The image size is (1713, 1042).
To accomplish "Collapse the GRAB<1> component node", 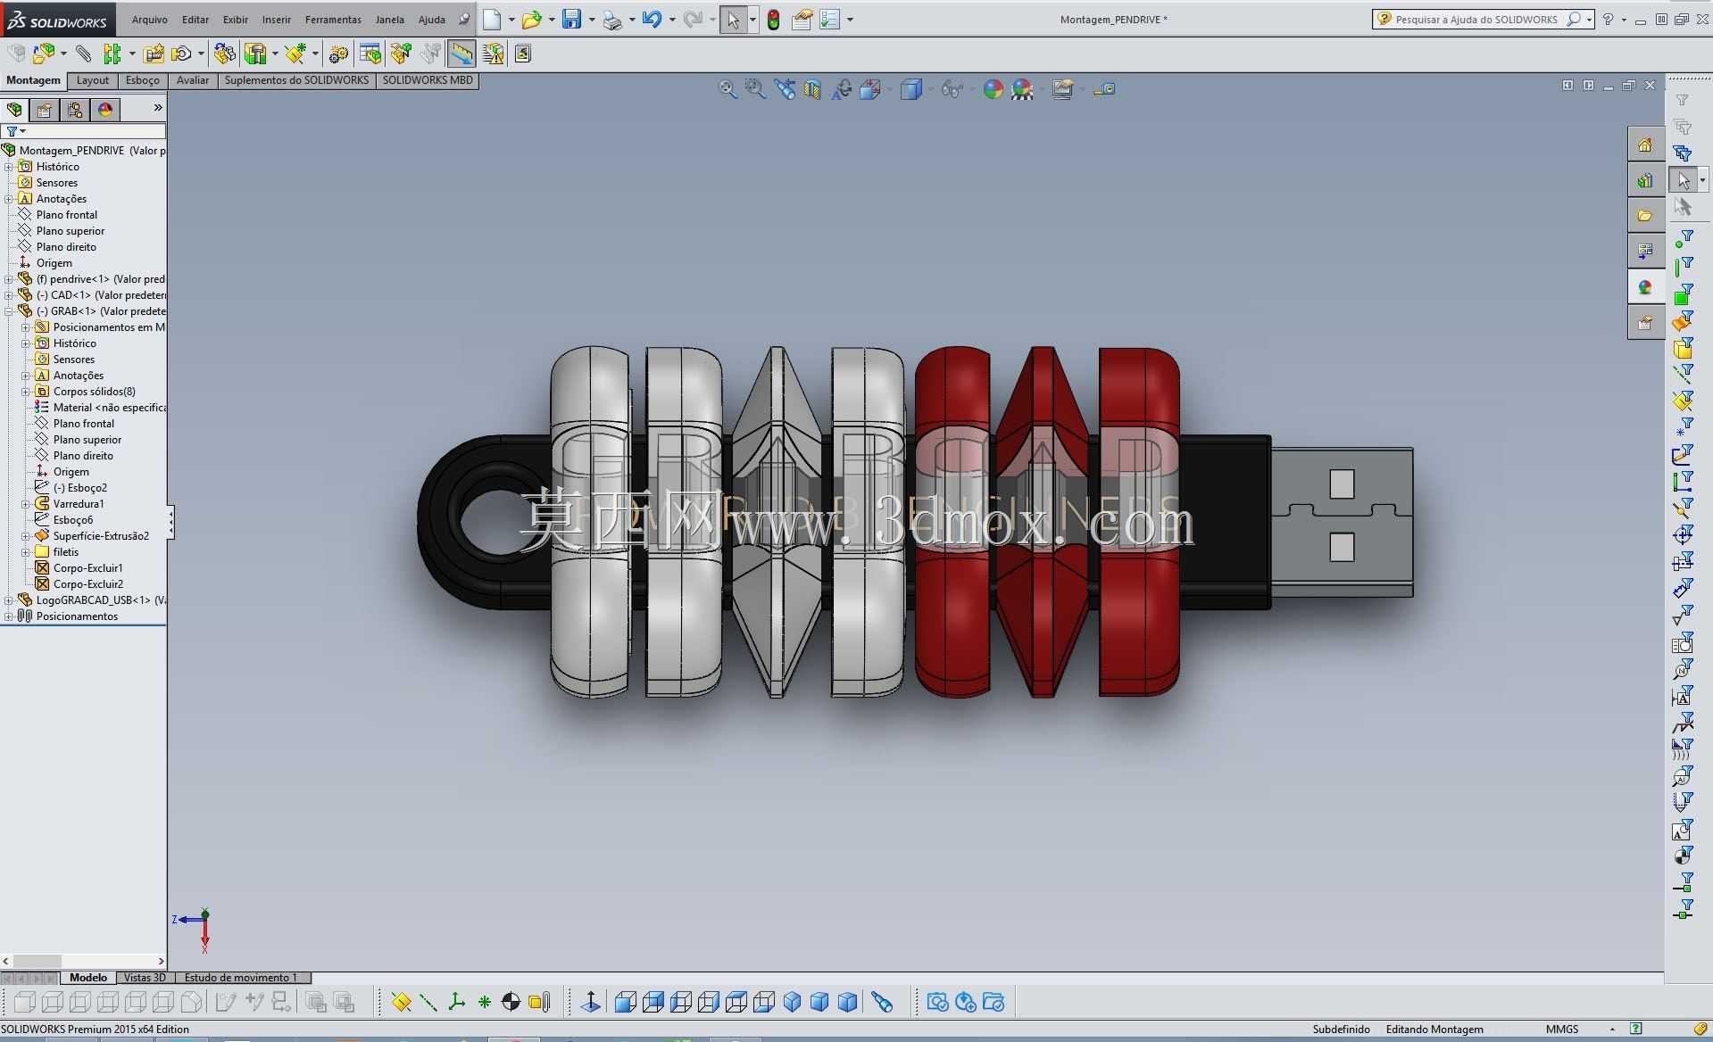I will [8, 311].
